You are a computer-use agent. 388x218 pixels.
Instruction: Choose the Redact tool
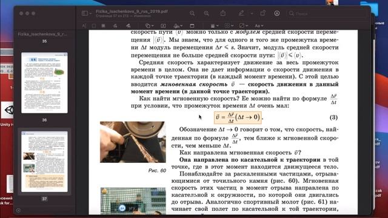(104, 25)
